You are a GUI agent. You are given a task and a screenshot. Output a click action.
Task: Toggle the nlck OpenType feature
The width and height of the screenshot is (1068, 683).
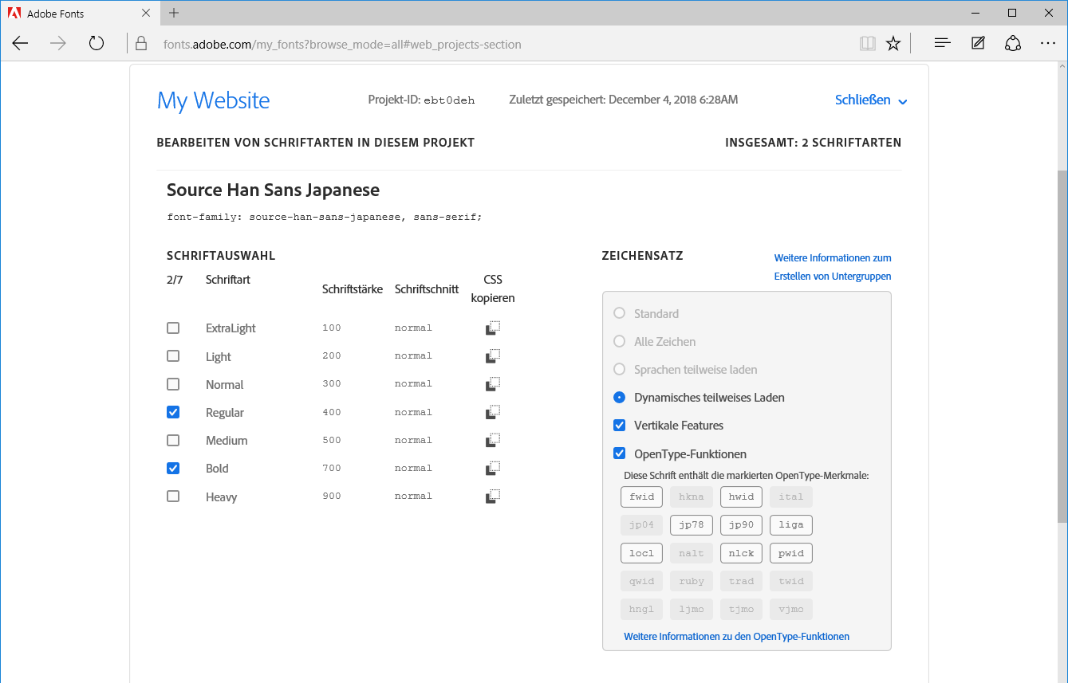741,553
